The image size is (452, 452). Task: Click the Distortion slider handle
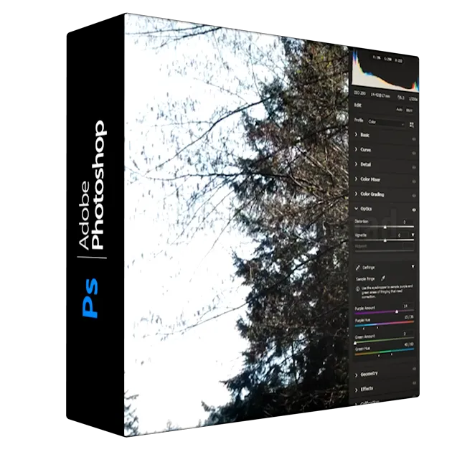pyautogui.click(x=385, y=227)
